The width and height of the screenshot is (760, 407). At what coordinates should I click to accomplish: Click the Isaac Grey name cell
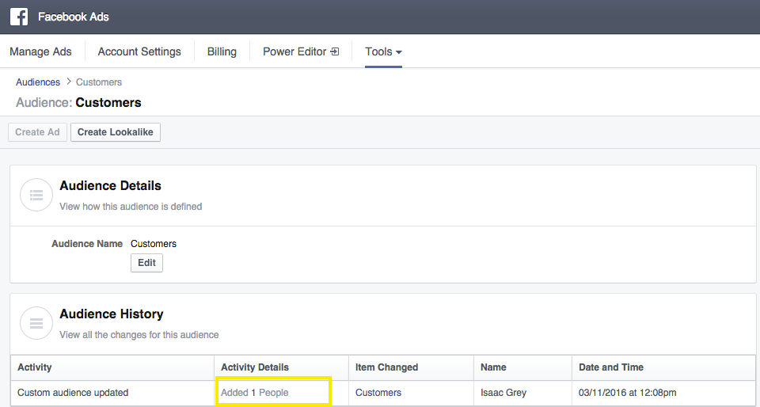coord(523,393)
